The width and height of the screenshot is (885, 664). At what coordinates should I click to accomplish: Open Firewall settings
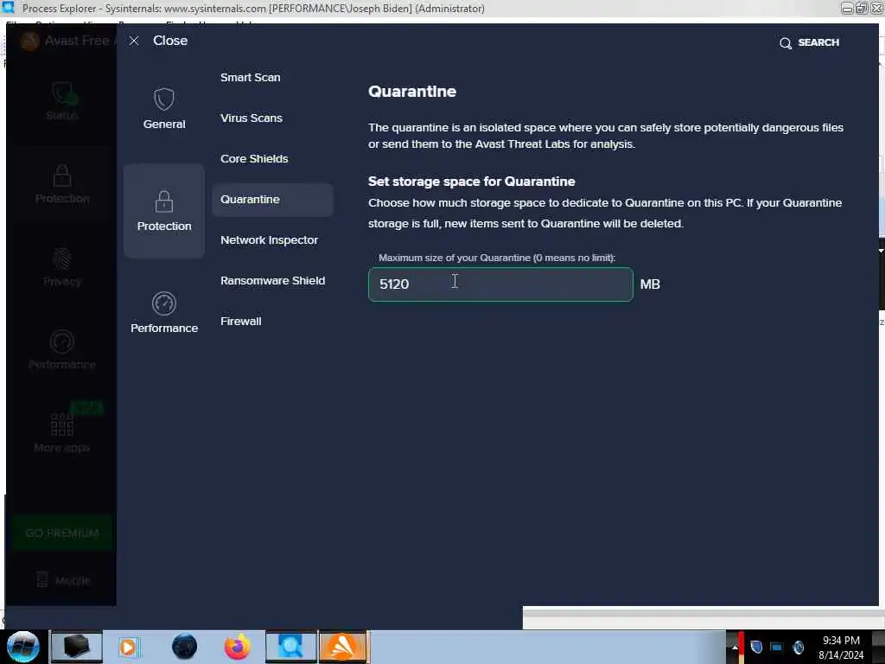click(x=241, y=322)
